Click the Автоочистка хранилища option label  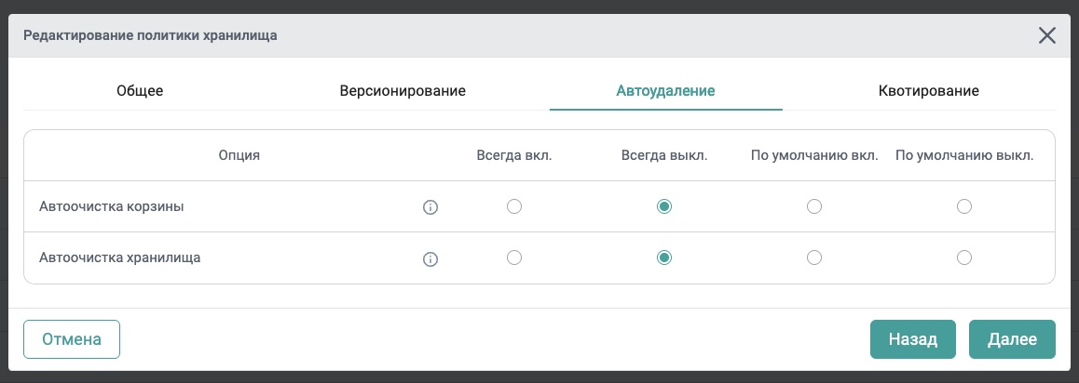coord(120,258)
